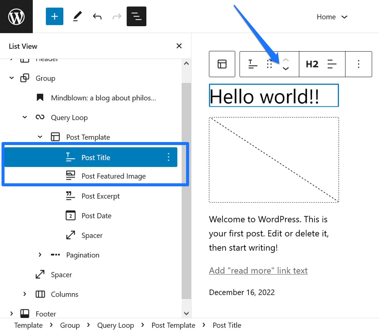This screenshot has height=331, width=379.
Task: Select parent Post Template block icon
Action: pyautogui.click(x=222, y=64)
